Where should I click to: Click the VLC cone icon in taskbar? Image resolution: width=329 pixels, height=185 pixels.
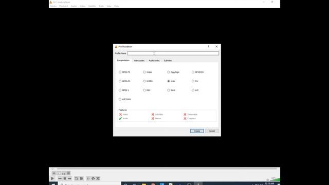point(198,184)
